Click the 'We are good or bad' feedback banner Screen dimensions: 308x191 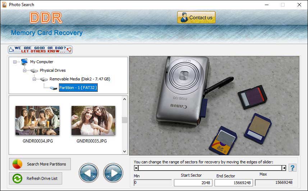coord(40,50)
